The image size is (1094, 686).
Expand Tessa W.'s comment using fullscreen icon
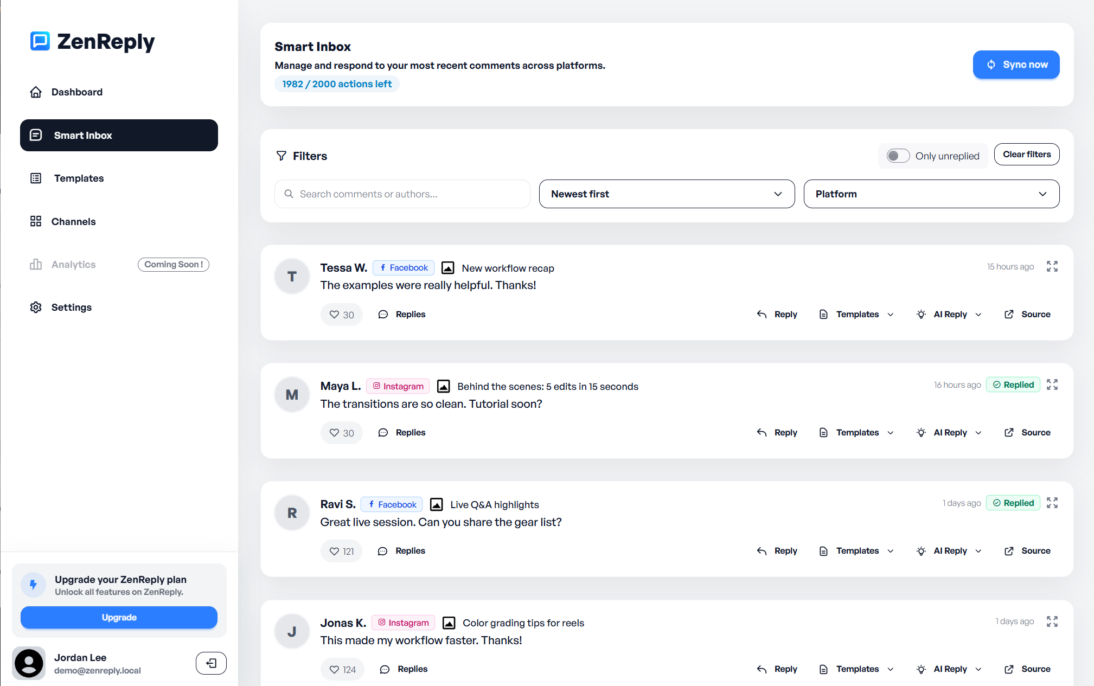pyautogui.click(x=1052, y=266)
